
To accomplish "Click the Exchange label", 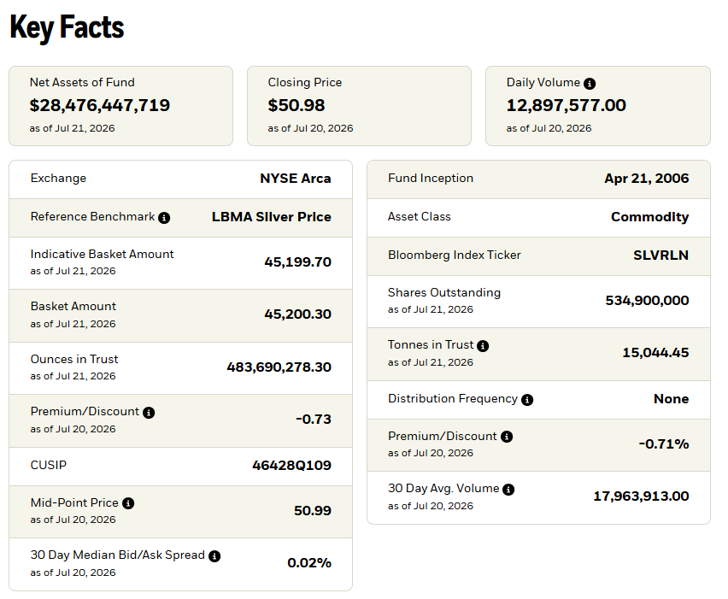I will 58,179.
